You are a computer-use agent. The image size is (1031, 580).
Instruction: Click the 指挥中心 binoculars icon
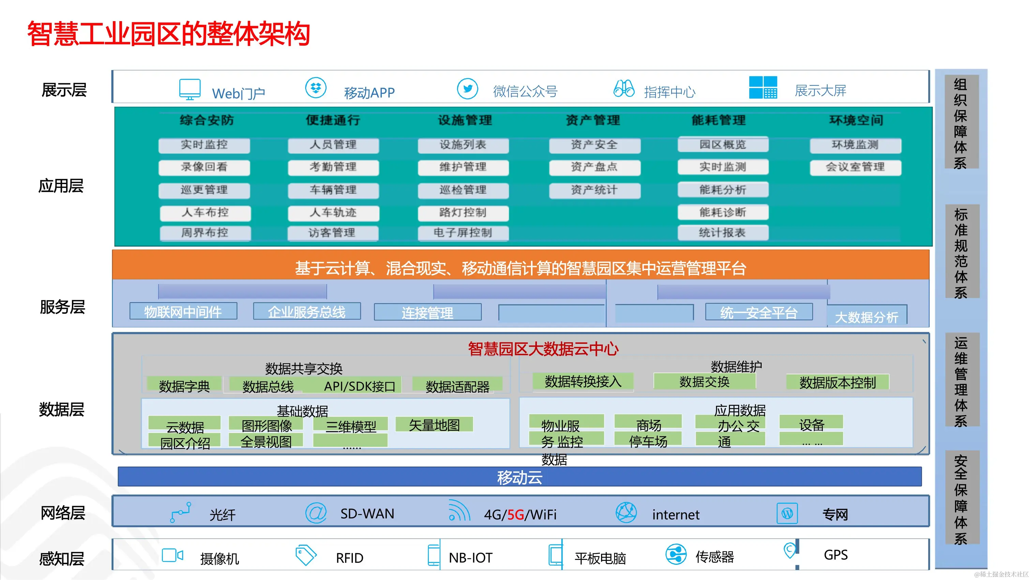click(624, 88)
